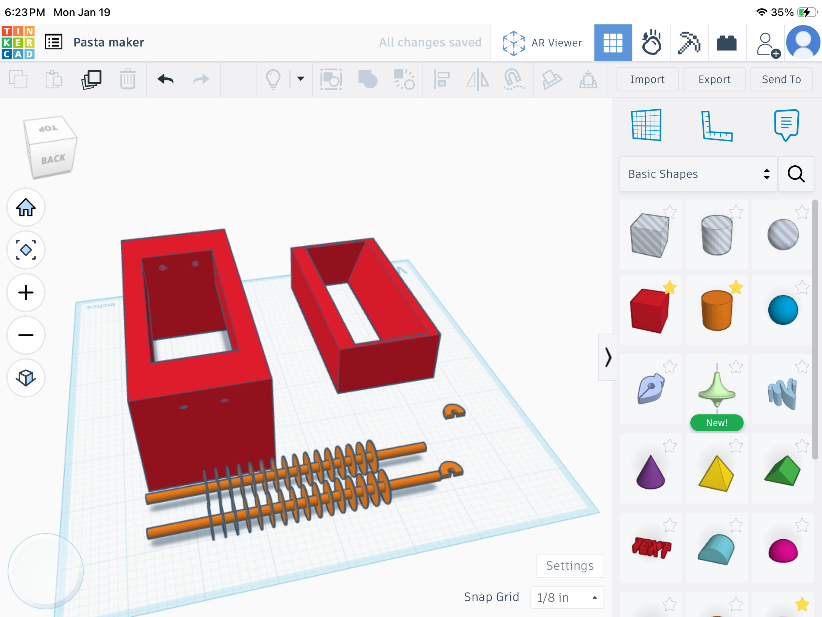Select the Workplane tool icon
The height and width of the screenshot is (617, 822).
point(647,125)
